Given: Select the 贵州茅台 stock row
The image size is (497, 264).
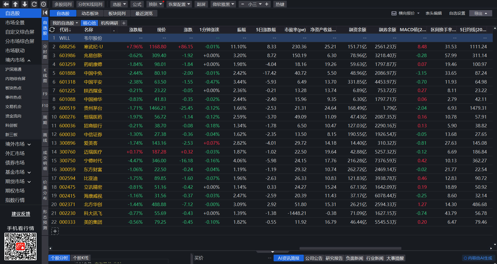Looking at the screenshot, I should coord(270,108).
